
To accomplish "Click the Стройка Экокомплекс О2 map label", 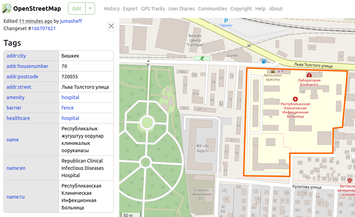I will [201, 194].
